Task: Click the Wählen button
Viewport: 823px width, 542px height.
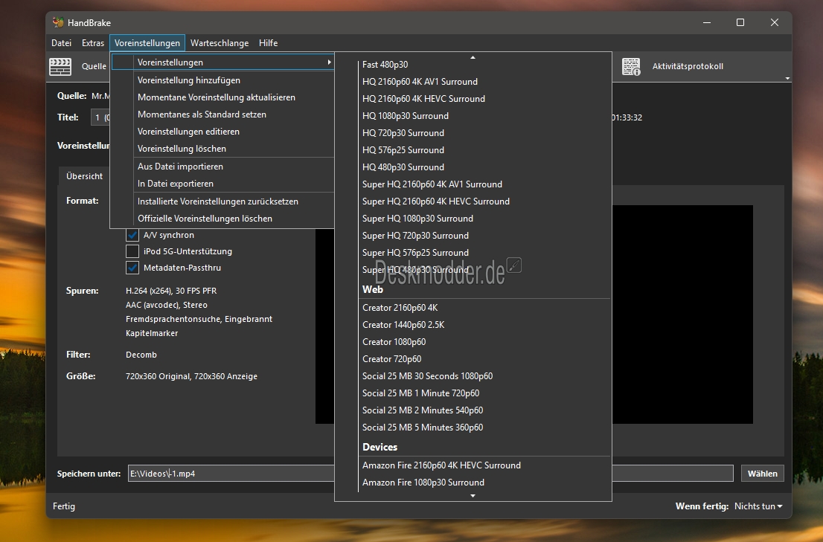Action: pos(762,474)
